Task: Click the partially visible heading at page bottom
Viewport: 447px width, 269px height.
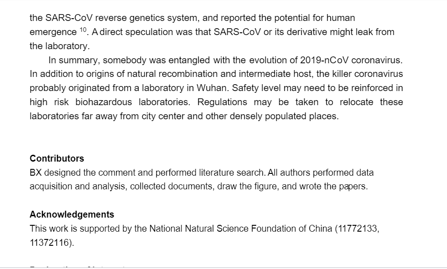Action: pyautogui.click(x=77, y=267)
